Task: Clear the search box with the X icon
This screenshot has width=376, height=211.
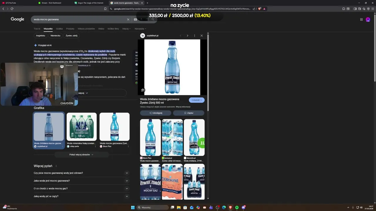Action: [x=128, y=19]
